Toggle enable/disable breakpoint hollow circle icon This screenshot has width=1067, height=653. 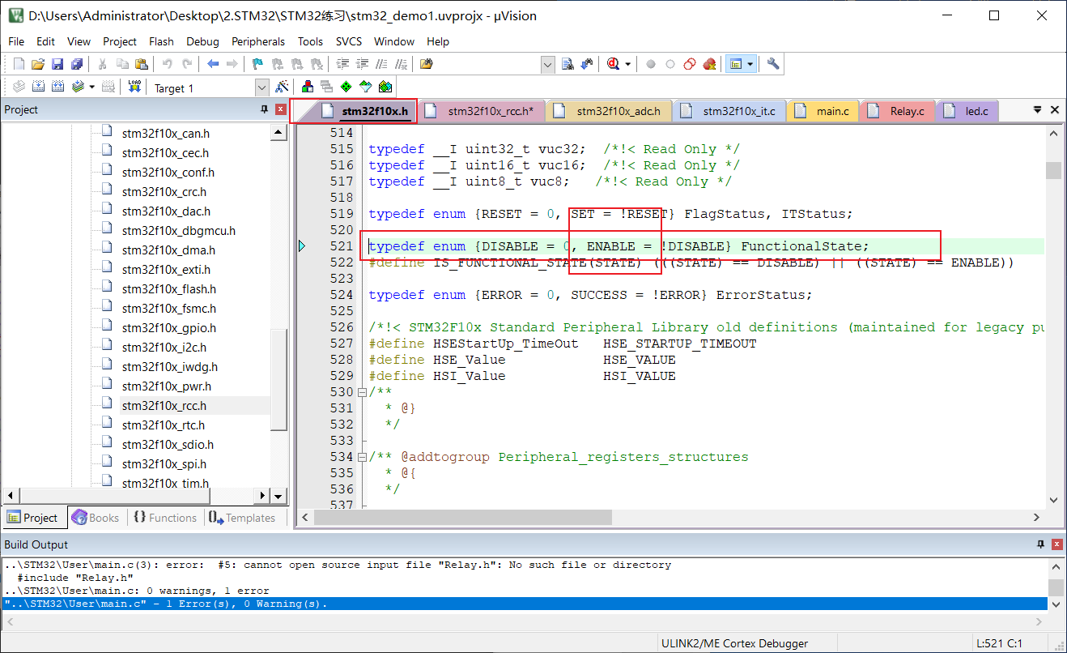pos(670,64)
